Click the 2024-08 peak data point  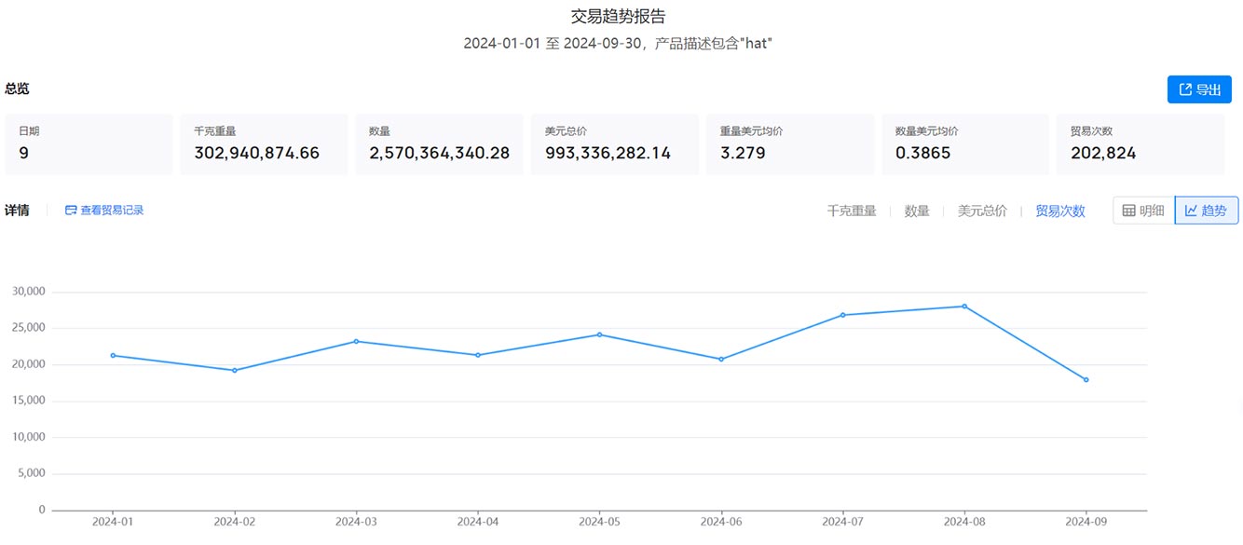tap(964, 306)
